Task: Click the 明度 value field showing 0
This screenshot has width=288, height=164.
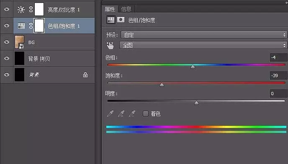Action: (278, 94)
